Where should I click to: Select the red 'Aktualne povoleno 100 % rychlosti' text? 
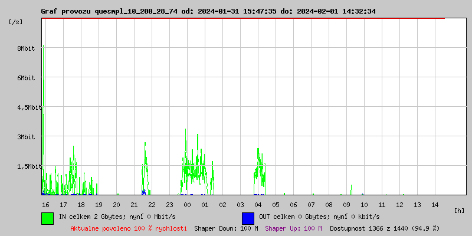pos(129,228)
